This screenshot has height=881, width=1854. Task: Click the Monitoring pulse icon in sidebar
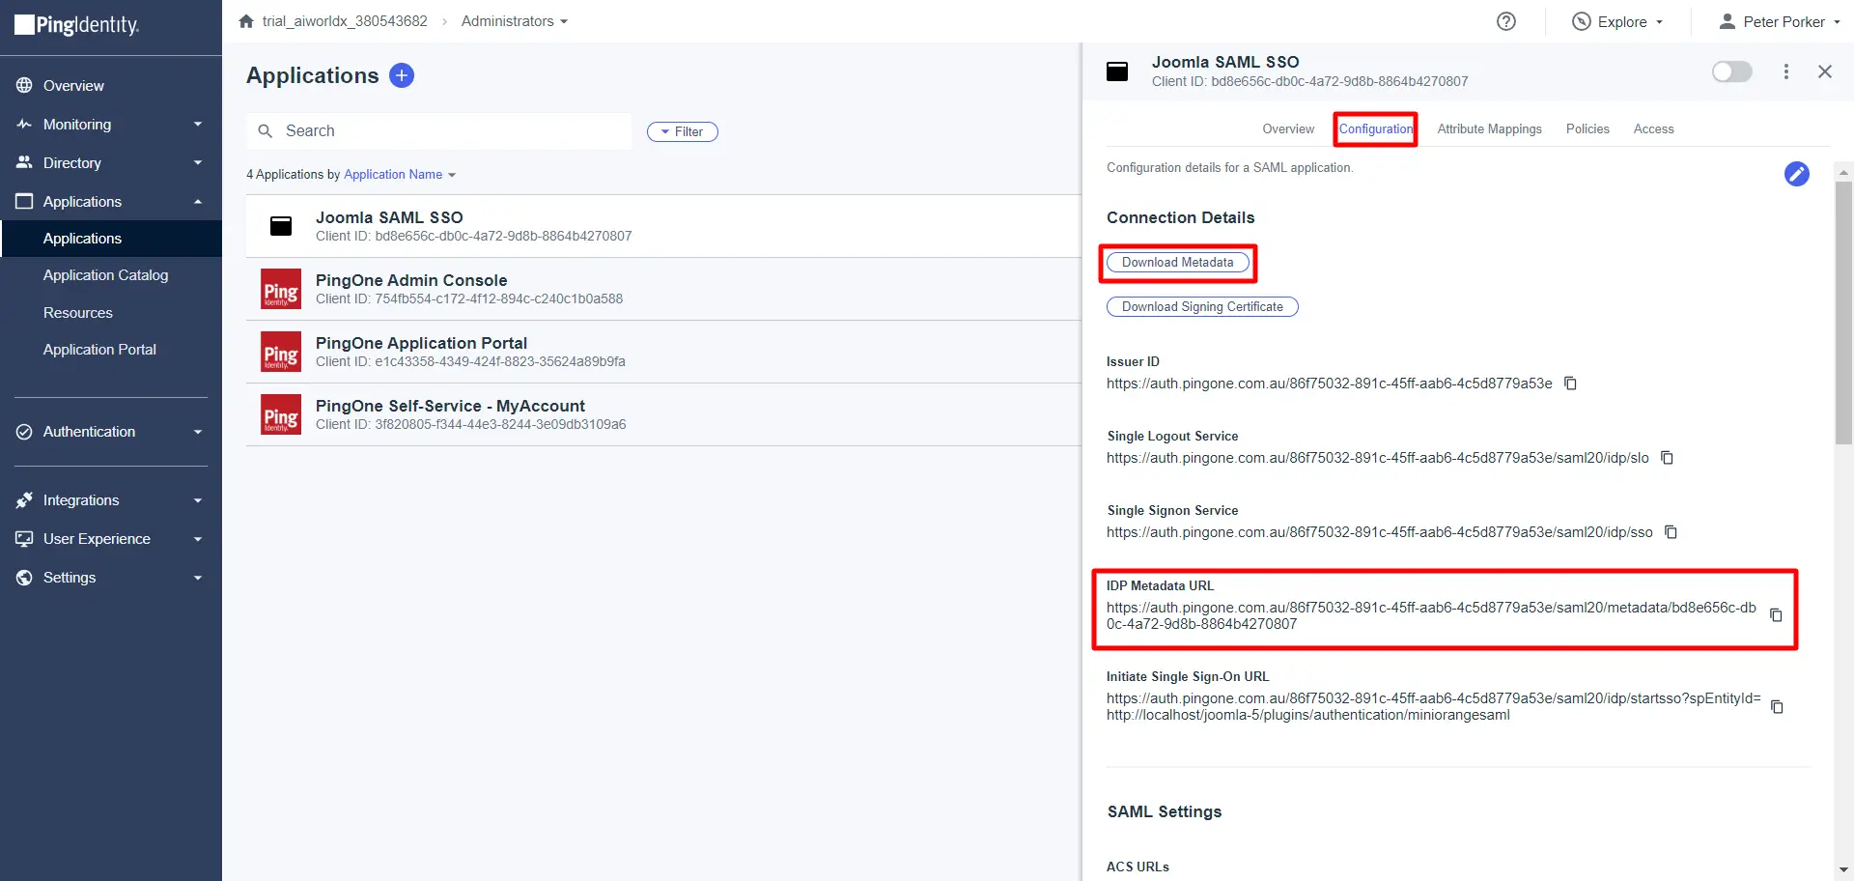[24, 124]
